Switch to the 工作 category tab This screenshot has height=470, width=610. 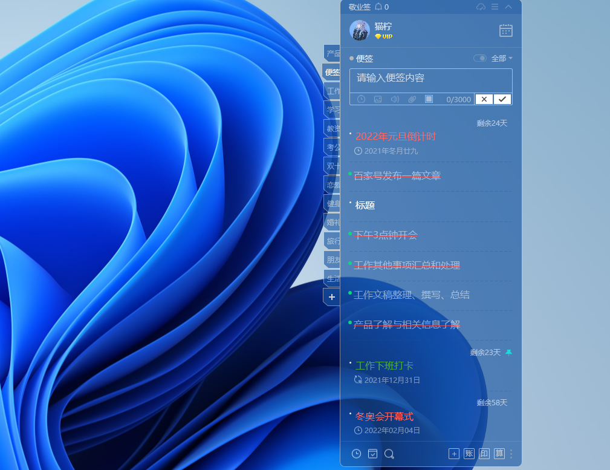(331, 91)
